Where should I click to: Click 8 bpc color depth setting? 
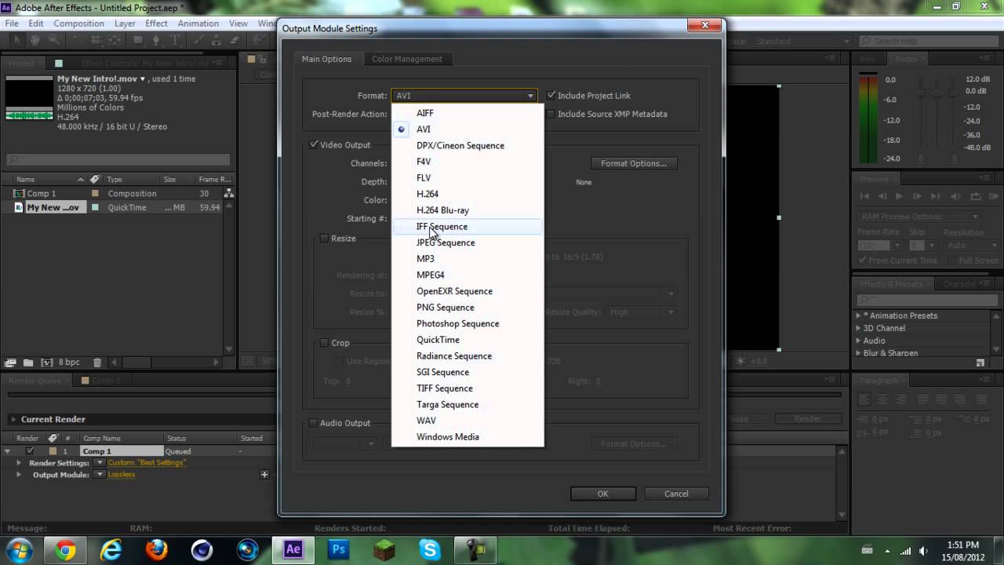(x=69, y=363)
